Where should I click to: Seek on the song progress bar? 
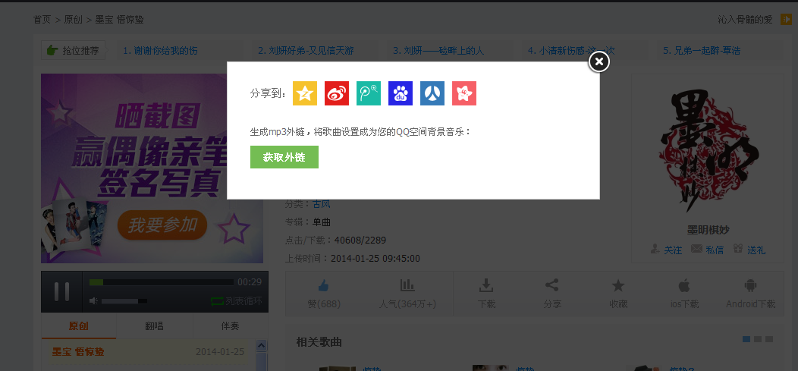[161, 282]
